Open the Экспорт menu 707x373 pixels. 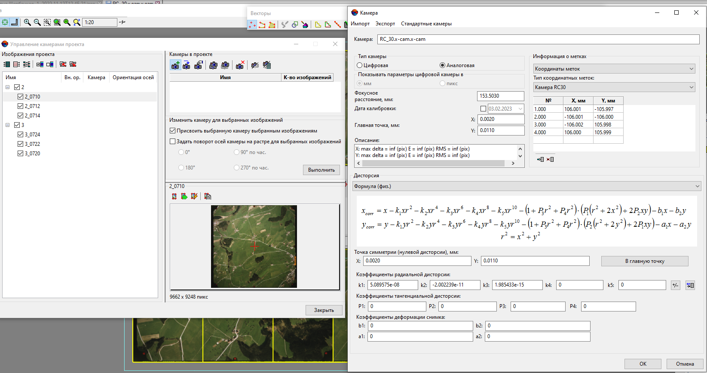pos(385,24)
